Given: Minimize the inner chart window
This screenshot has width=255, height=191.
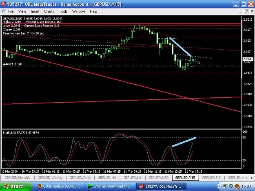Looking at the screenshot, I should click(240, 11).
